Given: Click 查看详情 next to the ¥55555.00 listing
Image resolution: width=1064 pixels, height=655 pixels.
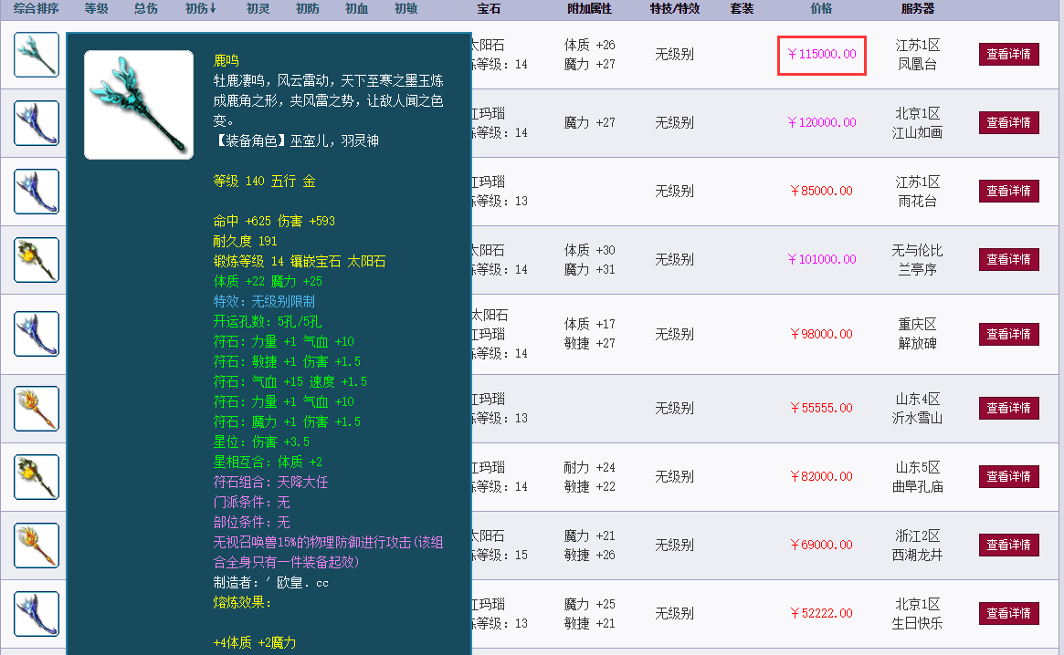Looking at the screenshot, I should pyautogui.click(x=1008, y=408).
